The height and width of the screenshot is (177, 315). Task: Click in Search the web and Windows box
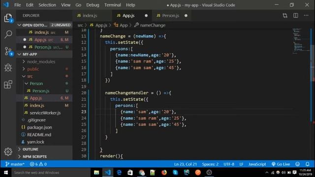tap(51, 173)
